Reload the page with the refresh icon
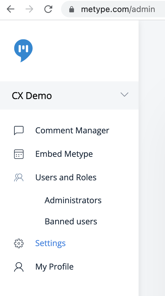The height and width of the screenshot is (296, 165). click(48, 9)
